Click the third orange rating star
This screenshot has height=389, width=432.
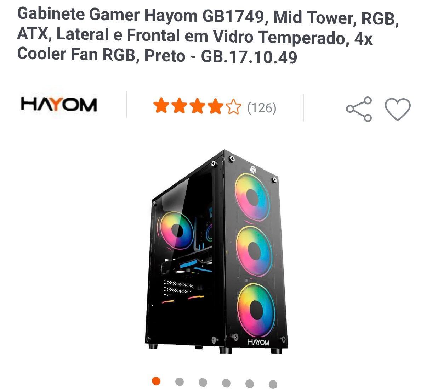[x=197, y=106]
